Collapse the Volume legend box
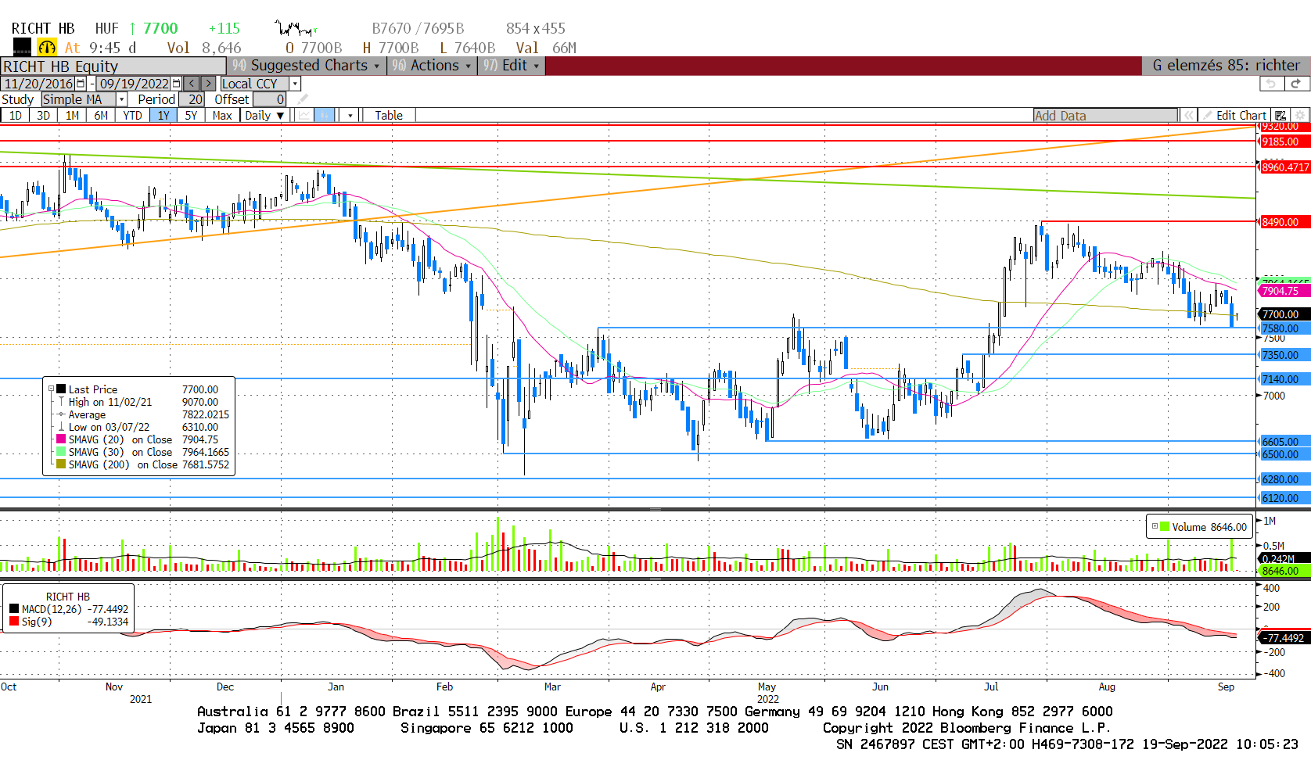 click(x=1155, y=527)
